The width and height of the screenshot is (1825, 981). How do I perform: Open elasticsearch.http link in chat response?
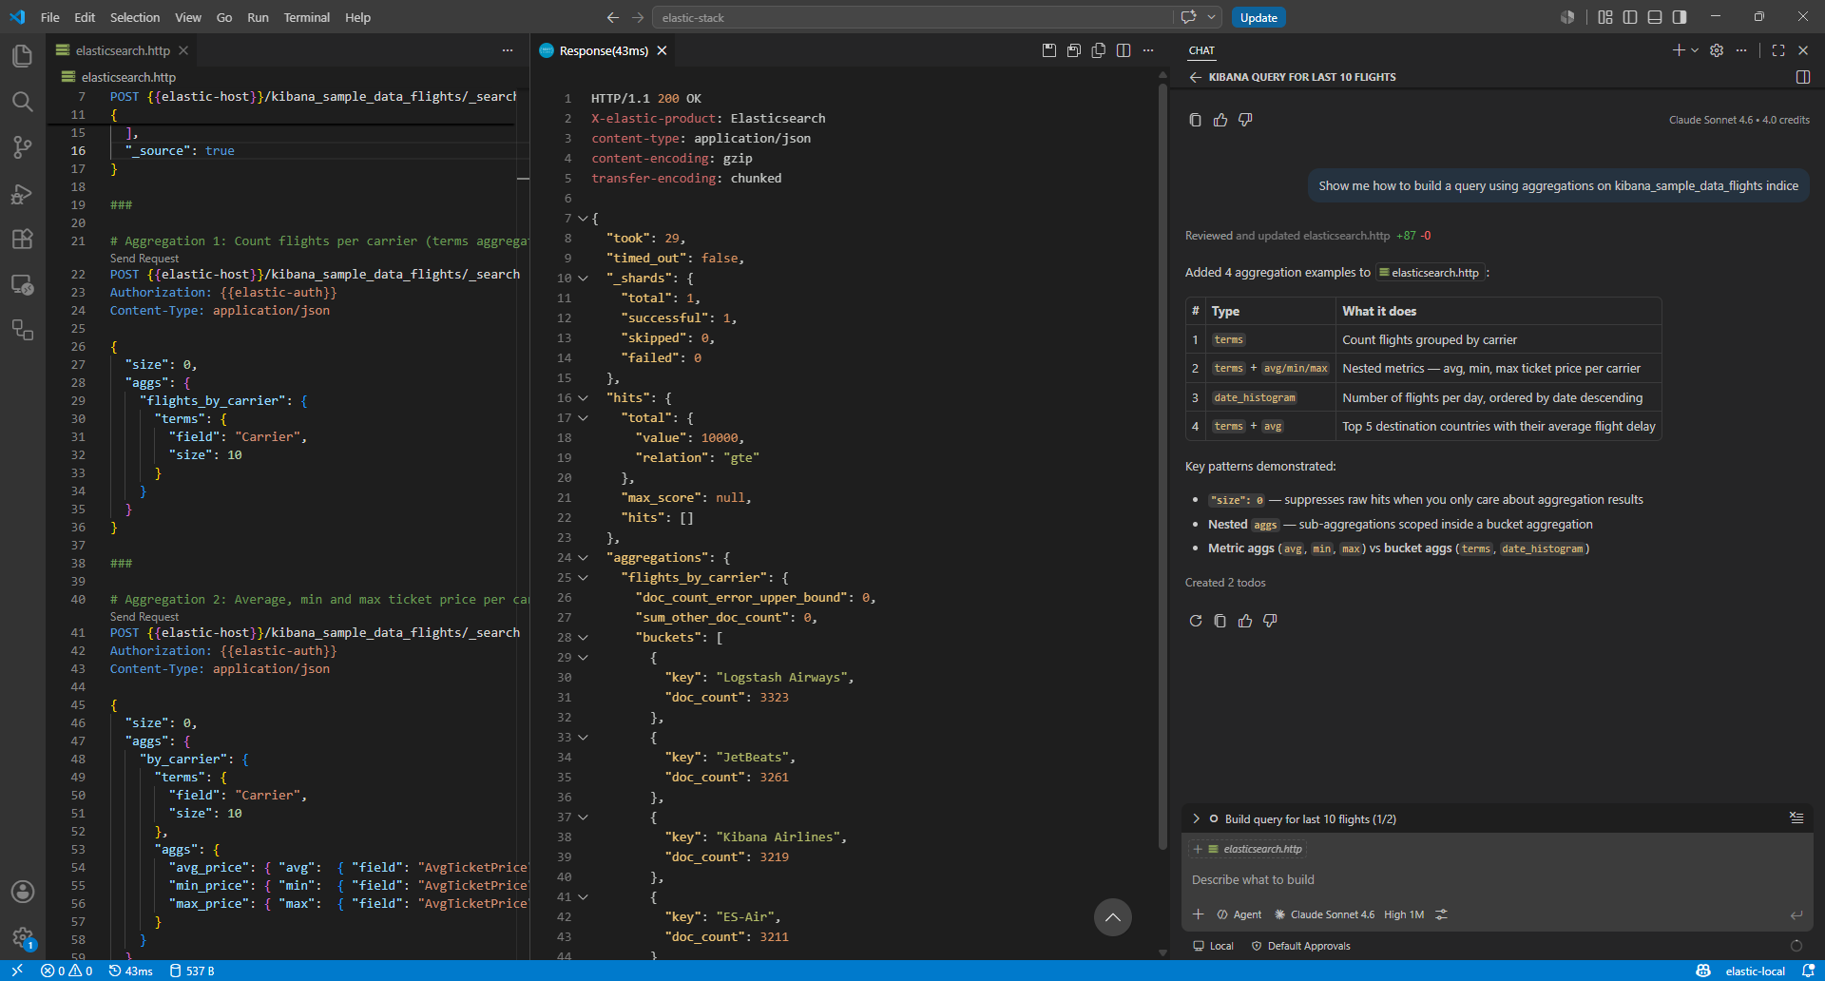click(1431, 273)
